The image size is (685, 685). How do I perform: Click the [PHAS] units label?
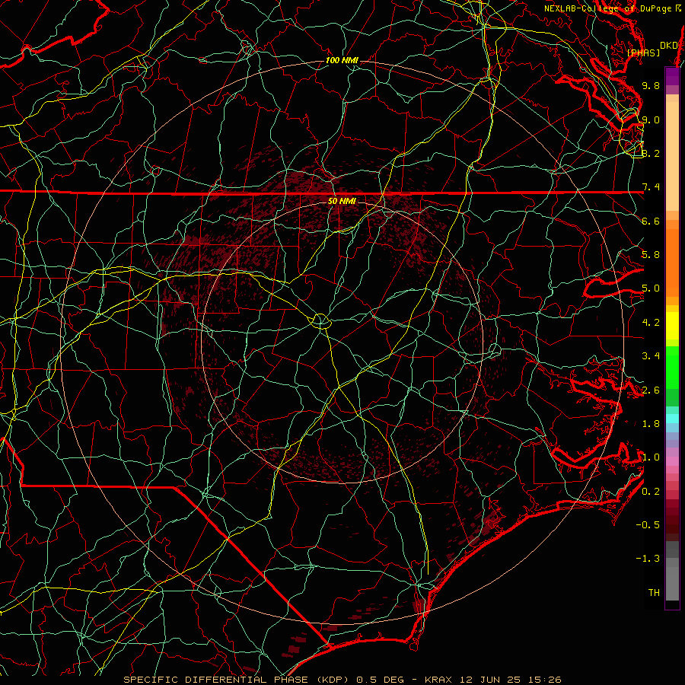[x=643, y=53]
